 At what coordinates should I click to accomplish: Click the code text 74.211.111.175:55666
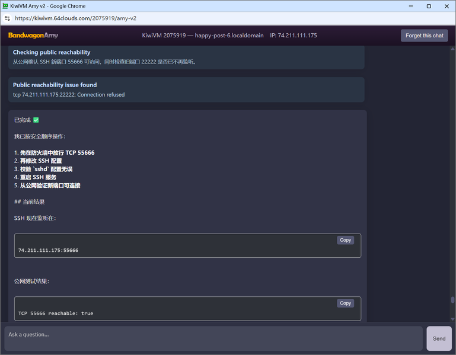tap(48, 250)
